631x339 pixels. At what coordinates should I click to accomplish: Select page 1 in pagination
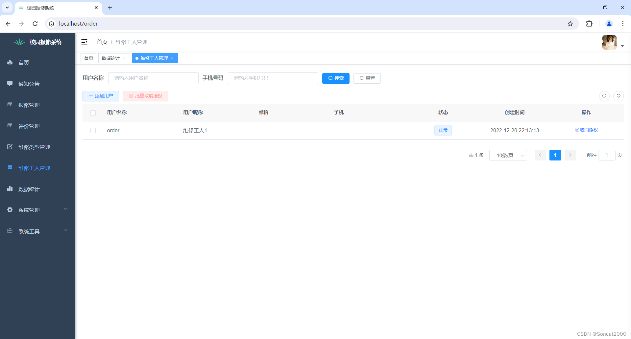555,155
